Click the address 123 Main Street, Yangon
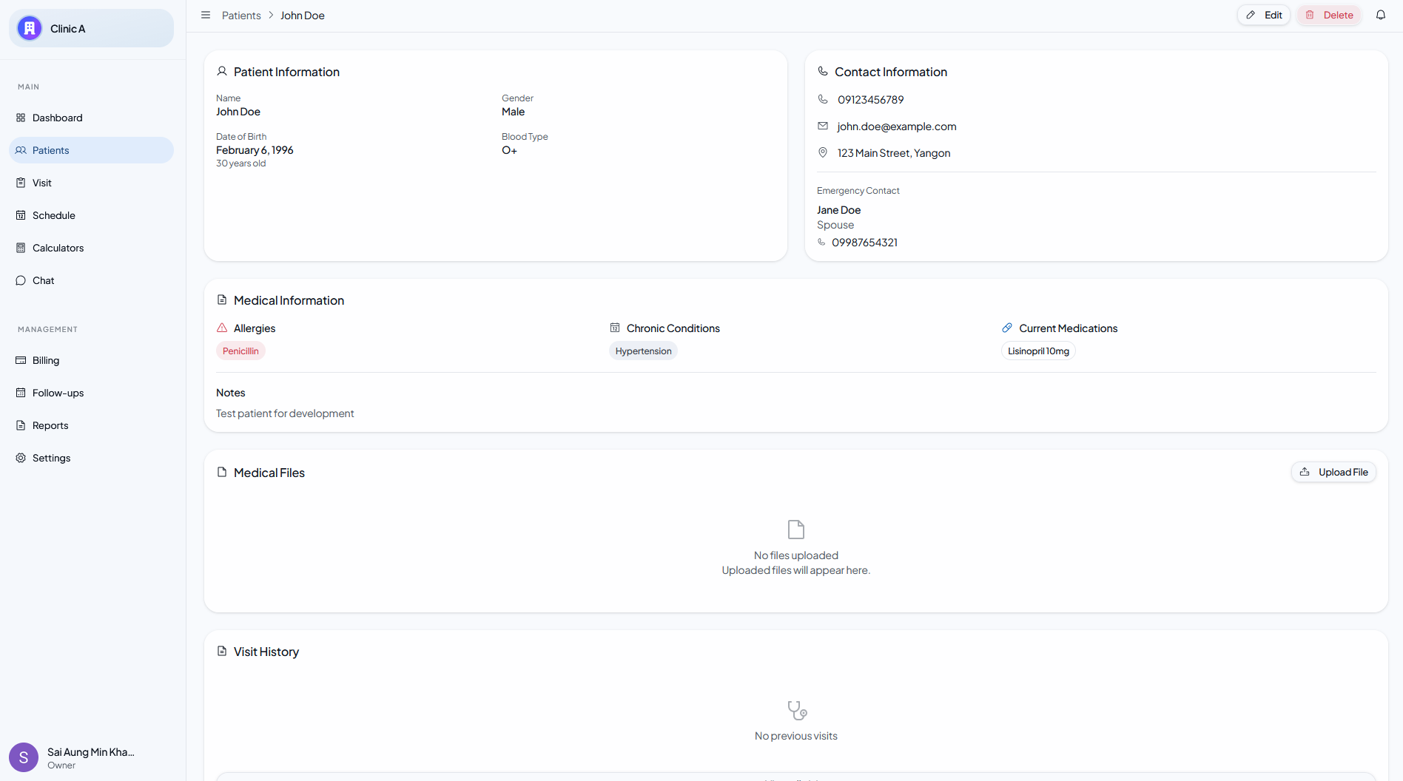The image size is (1403, 781). pyautogui.click(x=894, y=153)
